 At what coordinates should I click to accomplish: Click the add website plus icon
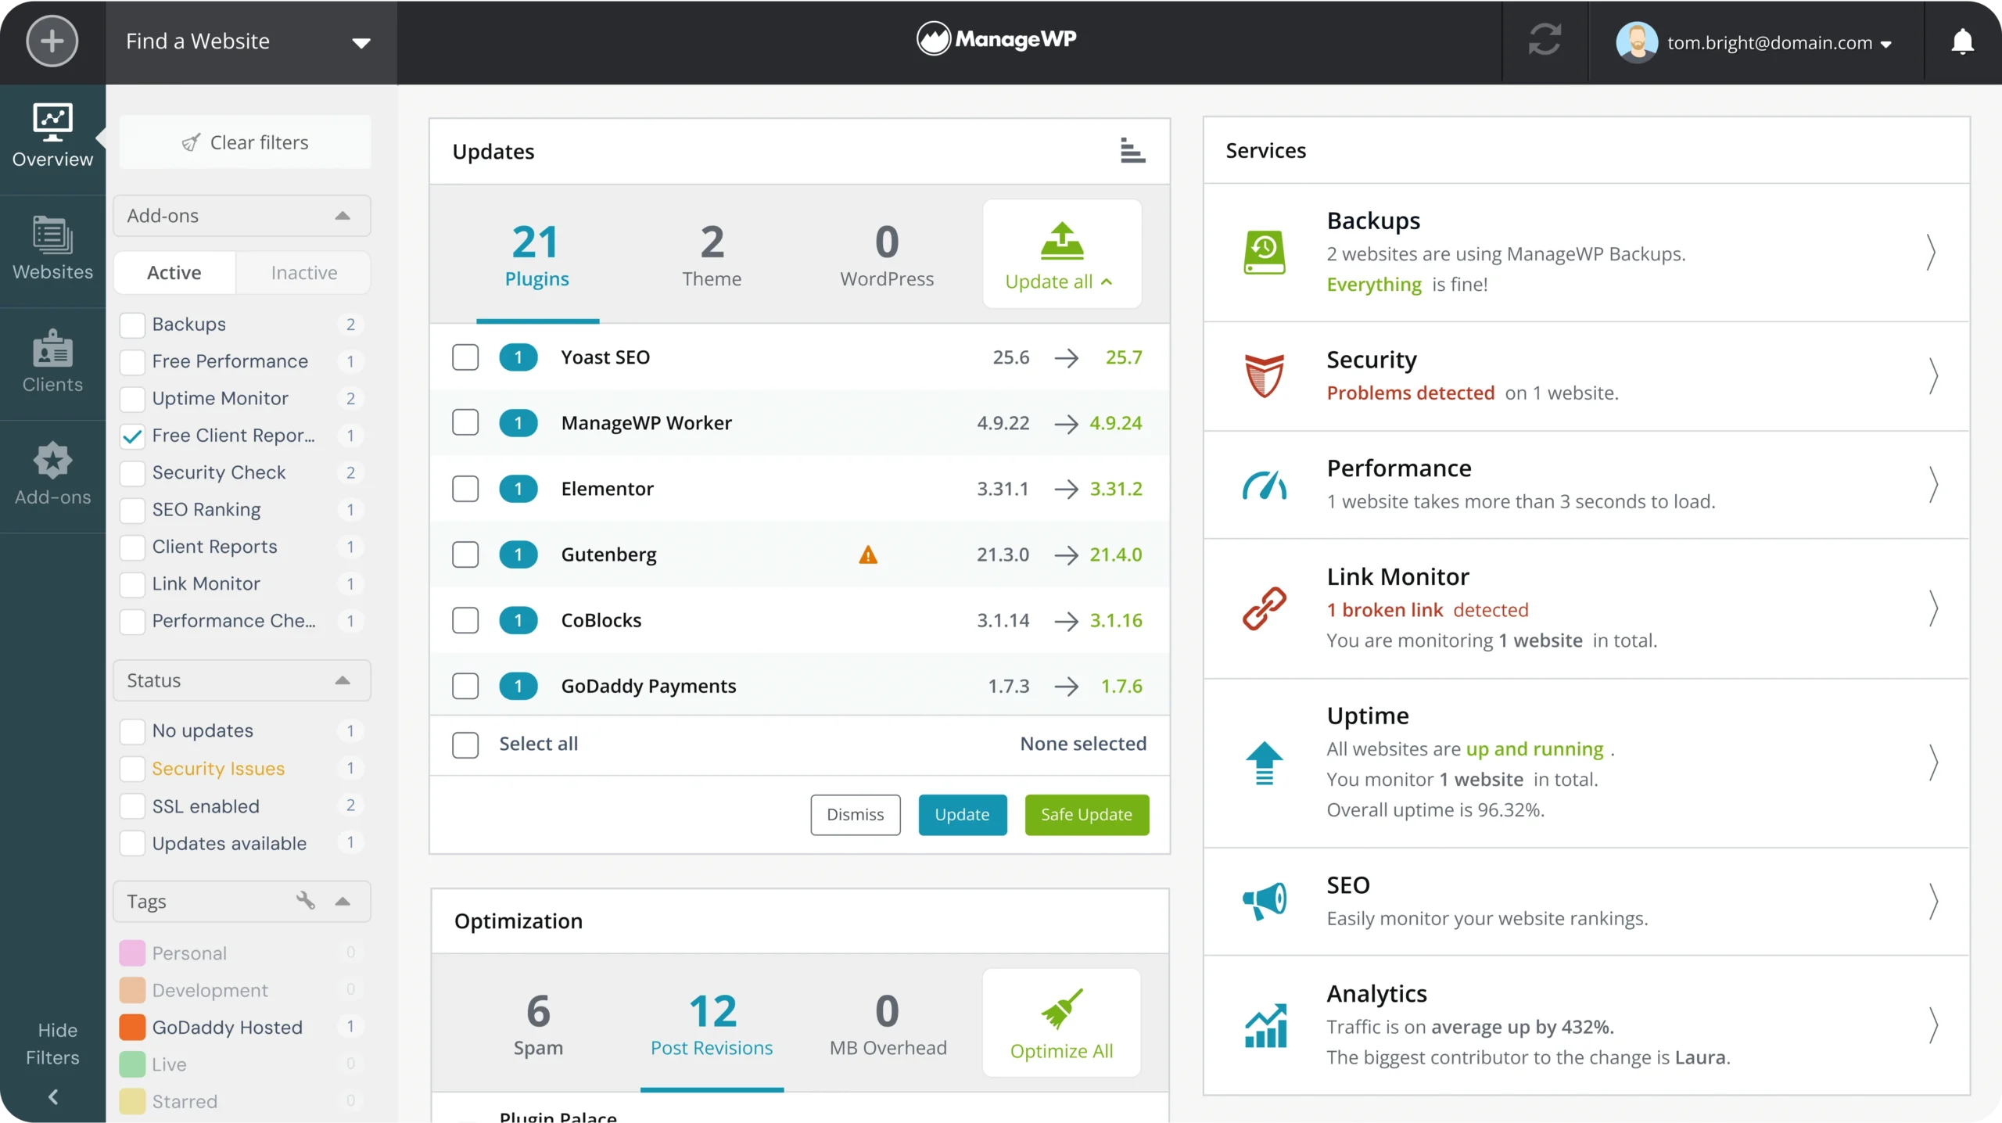point(52,41)
